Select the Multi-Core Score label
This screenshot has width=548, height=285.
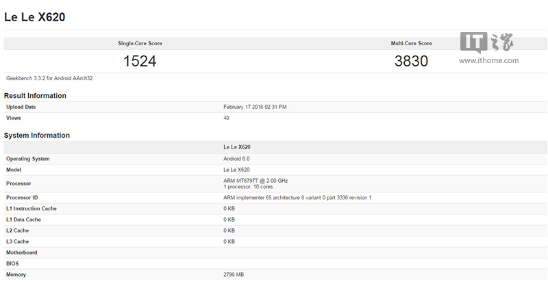tap(412, 43)
